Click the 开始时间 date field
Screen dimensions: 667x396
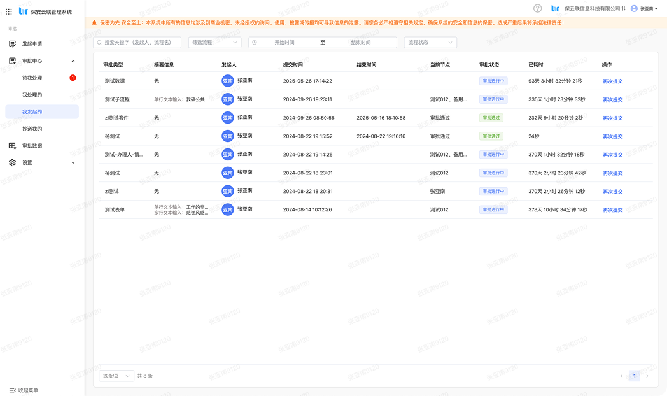(284, 43)
